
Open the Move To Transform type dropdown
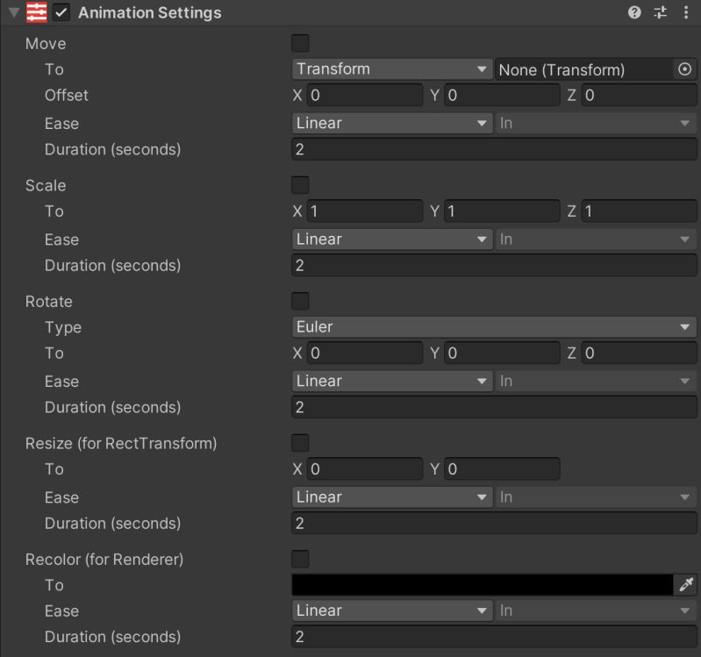pyautogui.click(x=392, y=69)
